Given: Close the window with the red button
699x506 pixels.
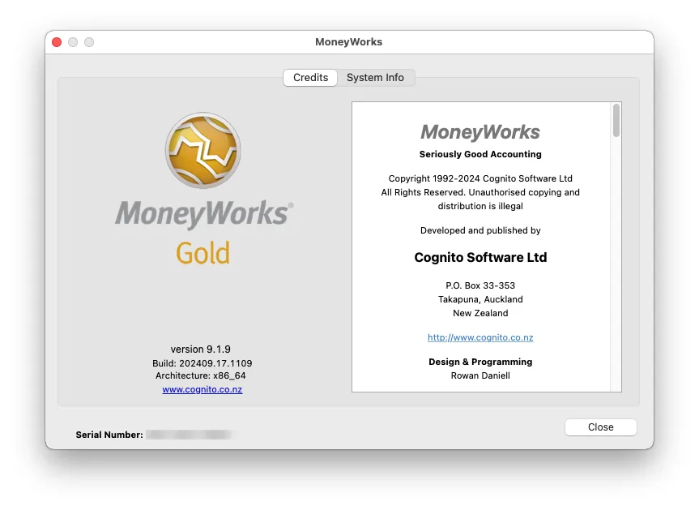Looking at the screenshot, I should [57, 42].
